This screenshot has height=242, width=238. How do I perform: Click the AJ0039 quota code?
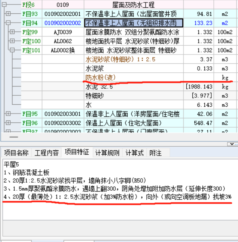63,32
